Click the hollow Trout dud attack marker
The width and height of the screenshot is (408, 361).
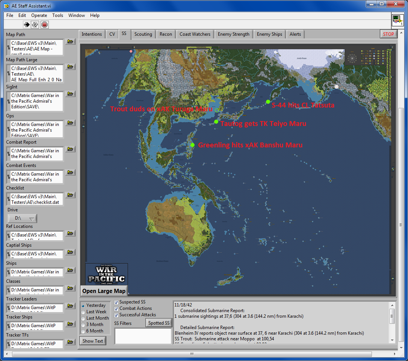coord(217,110)
